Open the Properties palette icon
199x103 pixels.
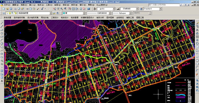click(70, 9)
